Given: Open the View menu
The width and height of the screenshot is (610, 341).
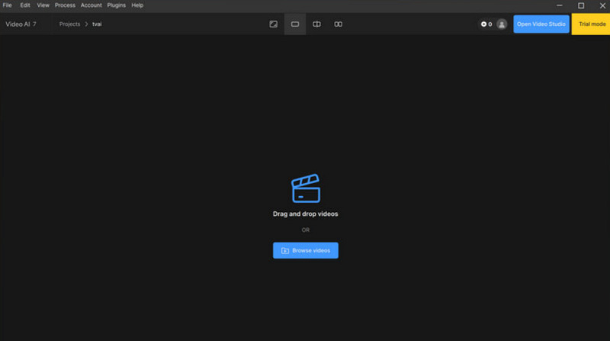Looking at the screenshot, I should click(x=43, y=5).
